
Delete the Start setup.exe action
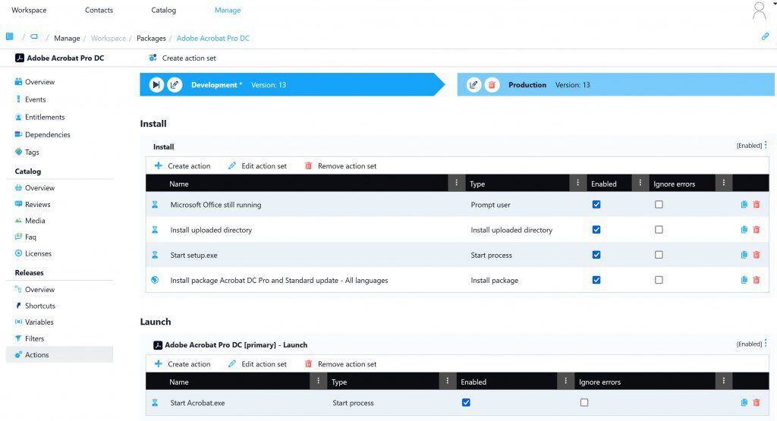(757, 255)
